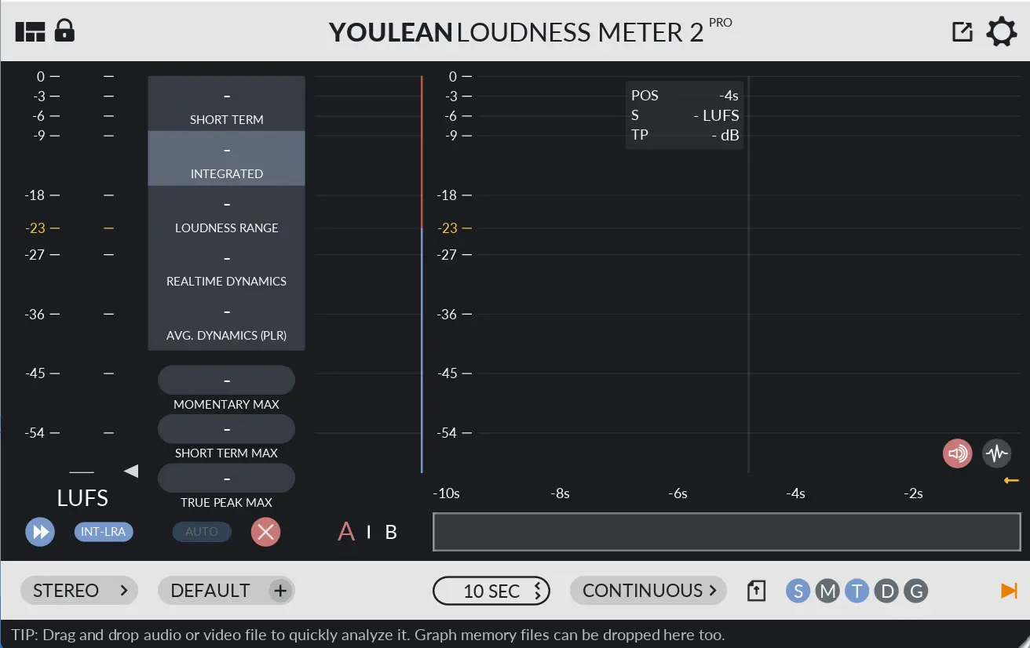Click the -8s time axis label
This screenshot has width=1030, height=648.
pos(560,493)
